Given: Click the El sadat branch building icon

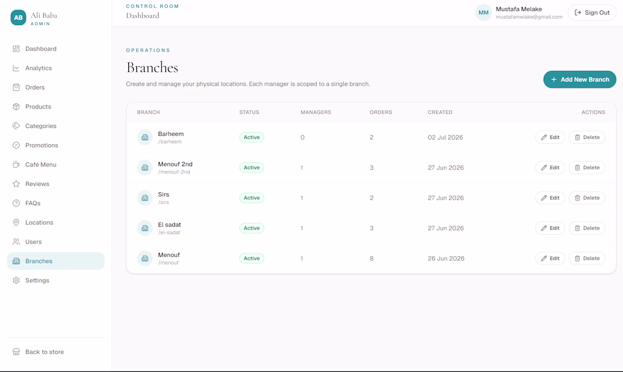Looking at the screenshot, I should click(x=144, y=228).
